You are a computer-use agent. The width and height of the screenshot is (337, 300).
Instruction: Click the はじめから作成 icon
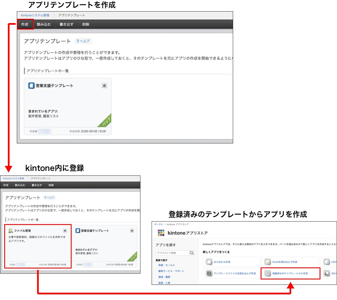[209, 262]
